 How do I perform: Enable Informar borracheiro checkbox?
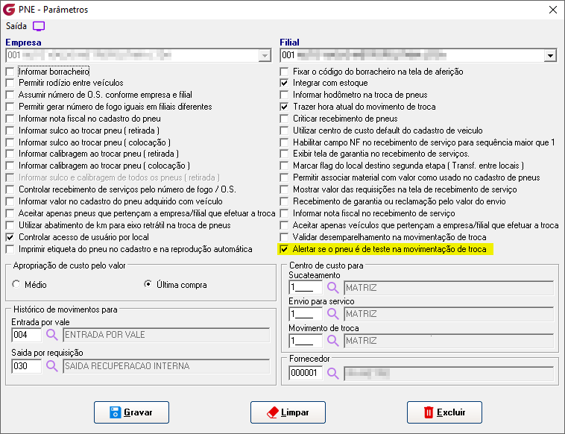click(x=10, y=72)
